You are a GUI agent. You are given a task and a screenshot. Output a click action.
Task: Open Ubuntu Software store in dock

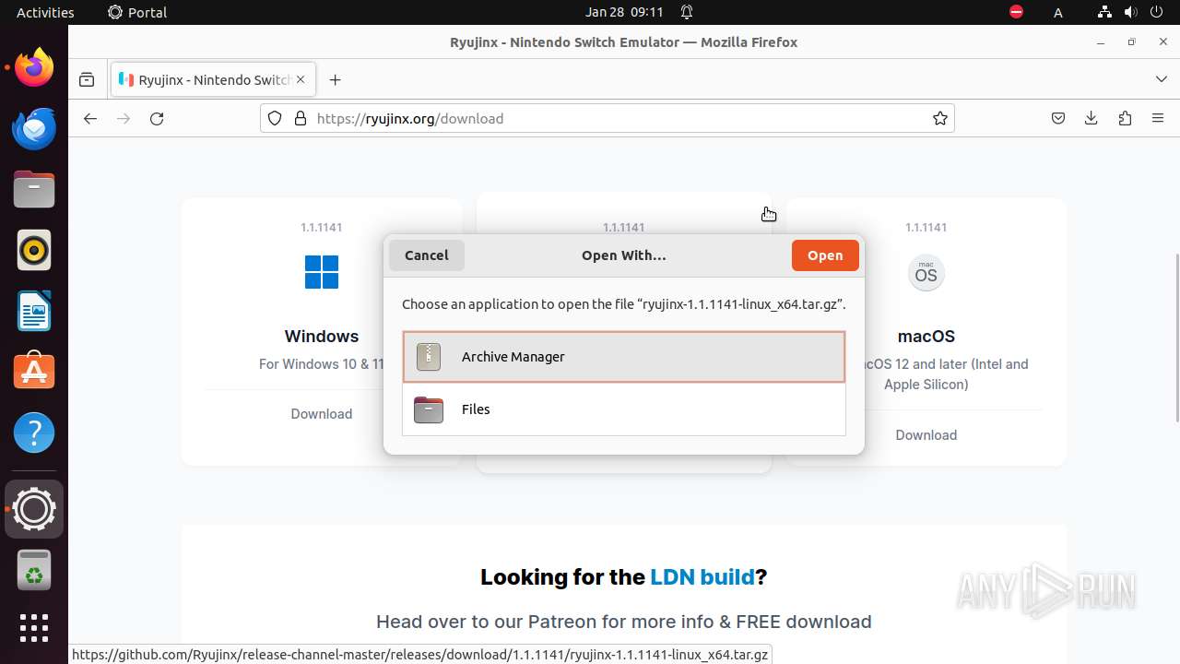(34, 372)
